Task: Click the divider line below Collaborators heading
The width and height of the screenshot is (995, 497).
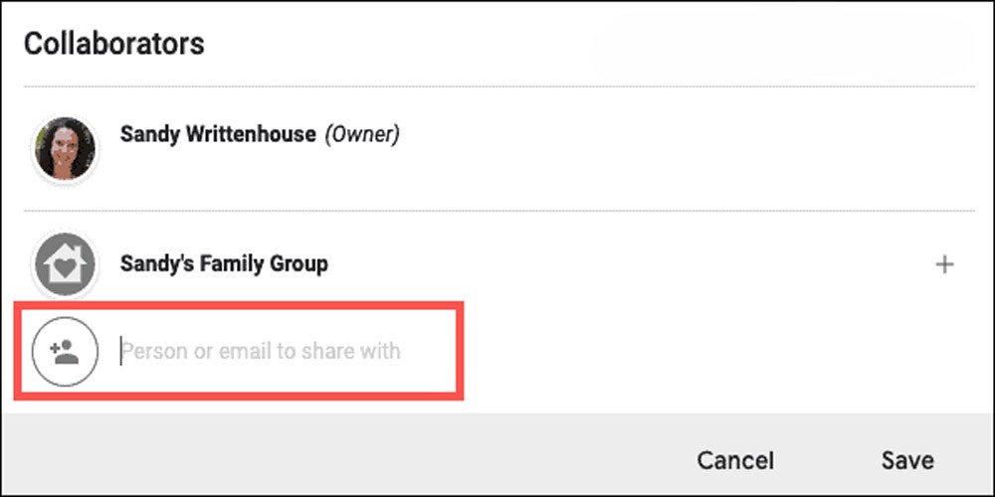Action: 498,86
